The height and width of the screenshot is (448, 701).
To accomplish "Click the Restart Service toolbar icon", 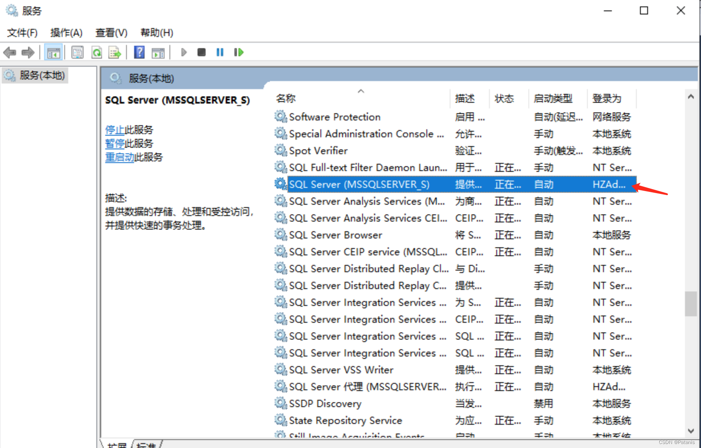I will (x=238, y=52).
